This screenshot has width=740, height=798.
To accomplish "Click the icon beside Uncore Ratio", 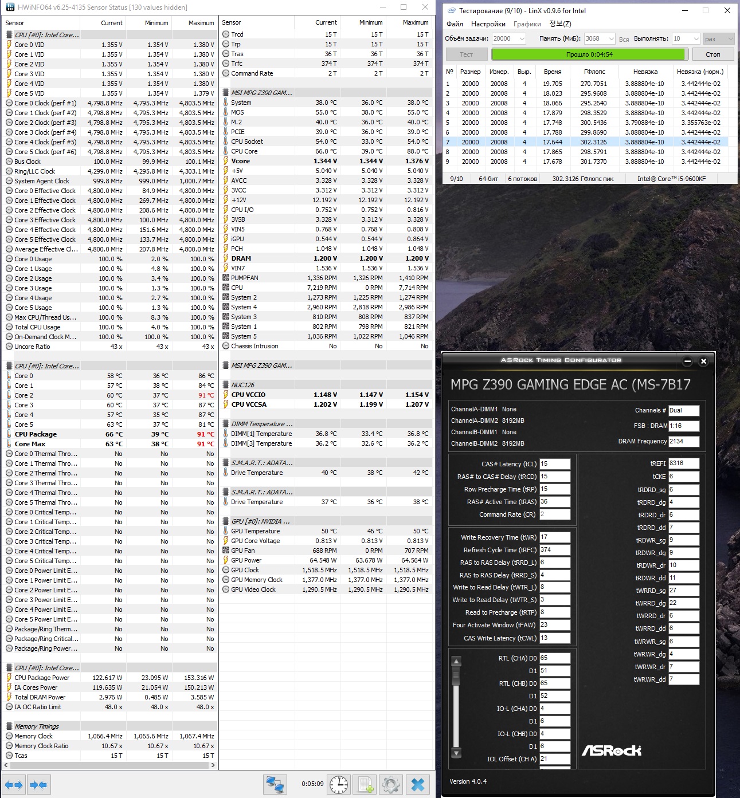I will [x=9, y=347].
